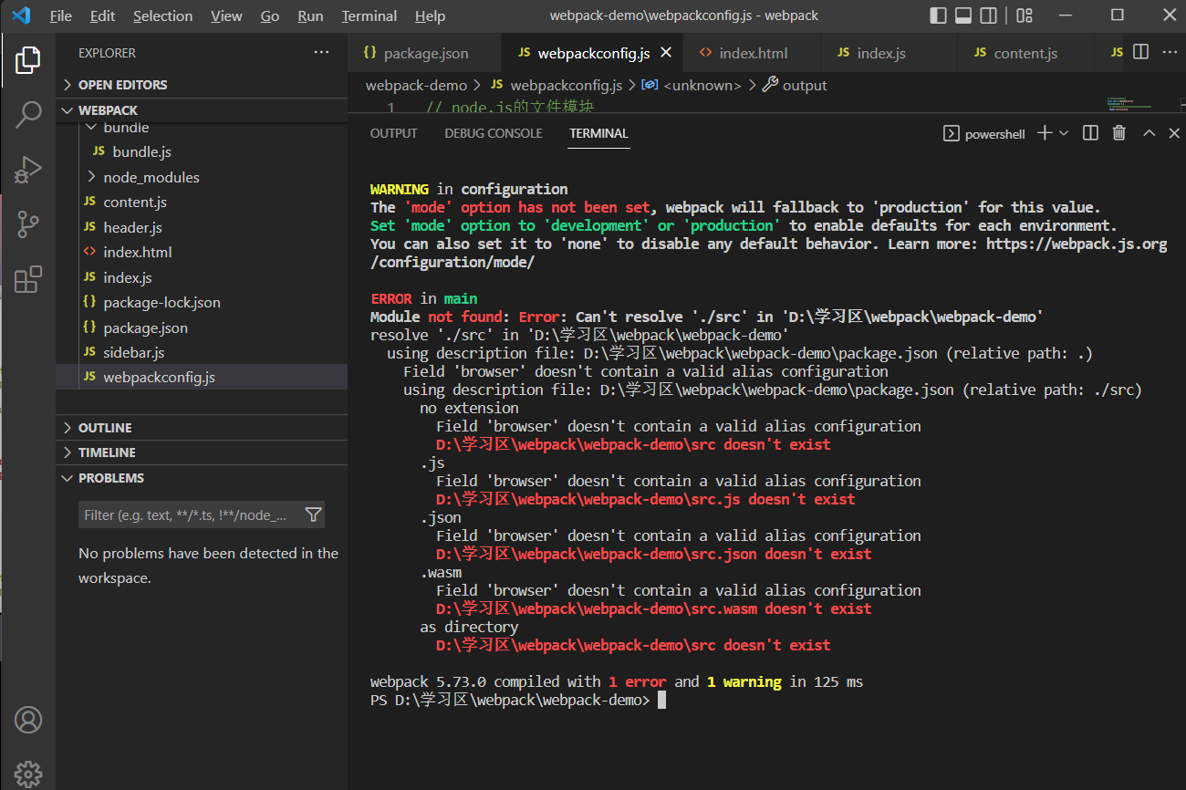
Task: Switch to the content.js editor tab
Action: pos(1025,53)
